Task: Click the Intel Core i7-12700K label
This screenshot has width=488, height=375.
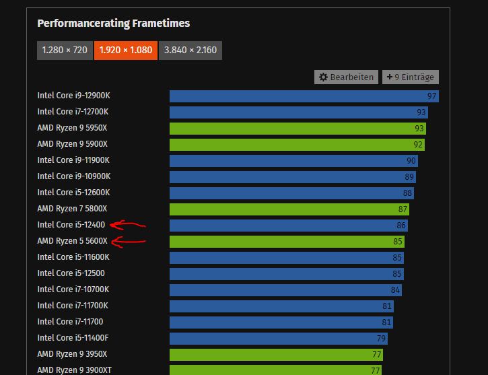Action: [x=73, y=112]
